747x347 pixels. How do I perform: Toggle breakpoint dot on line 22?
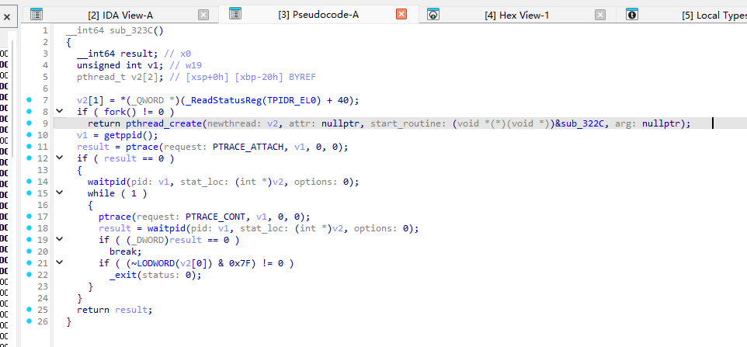[x=29, y=275]
